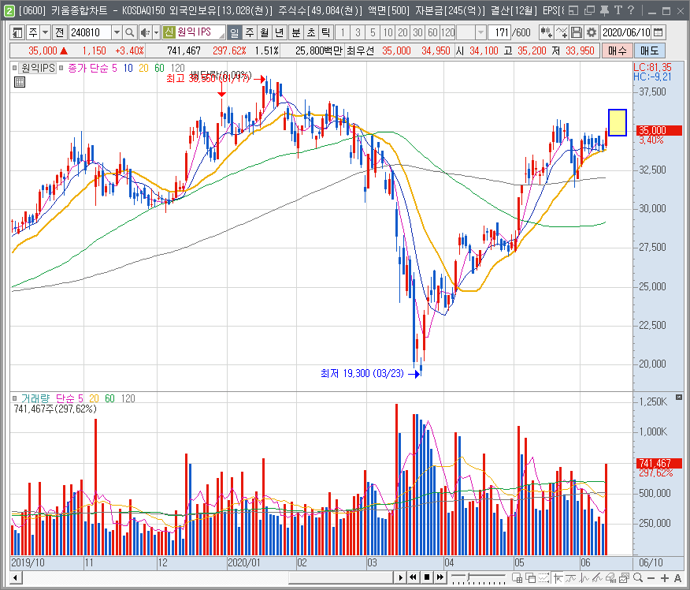The height and width of the screenshot is (590, 690).
Task: Click the screen layout icon in title bar
Action: coord(573,10)
